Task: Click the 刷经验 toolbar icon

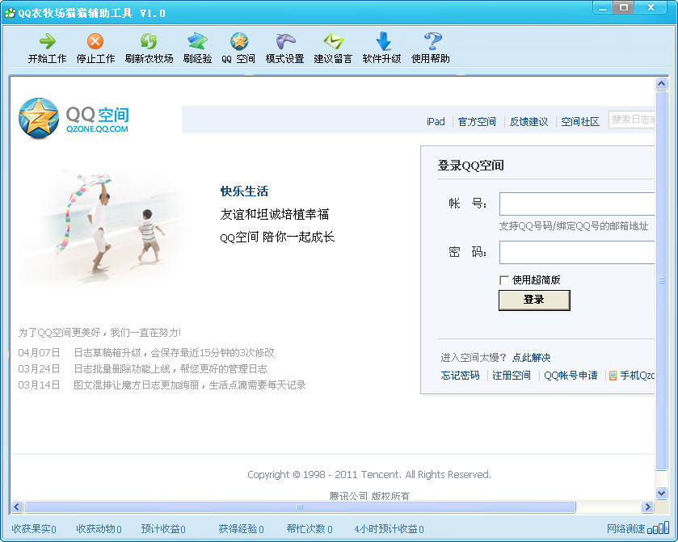Action: point(197,41)
